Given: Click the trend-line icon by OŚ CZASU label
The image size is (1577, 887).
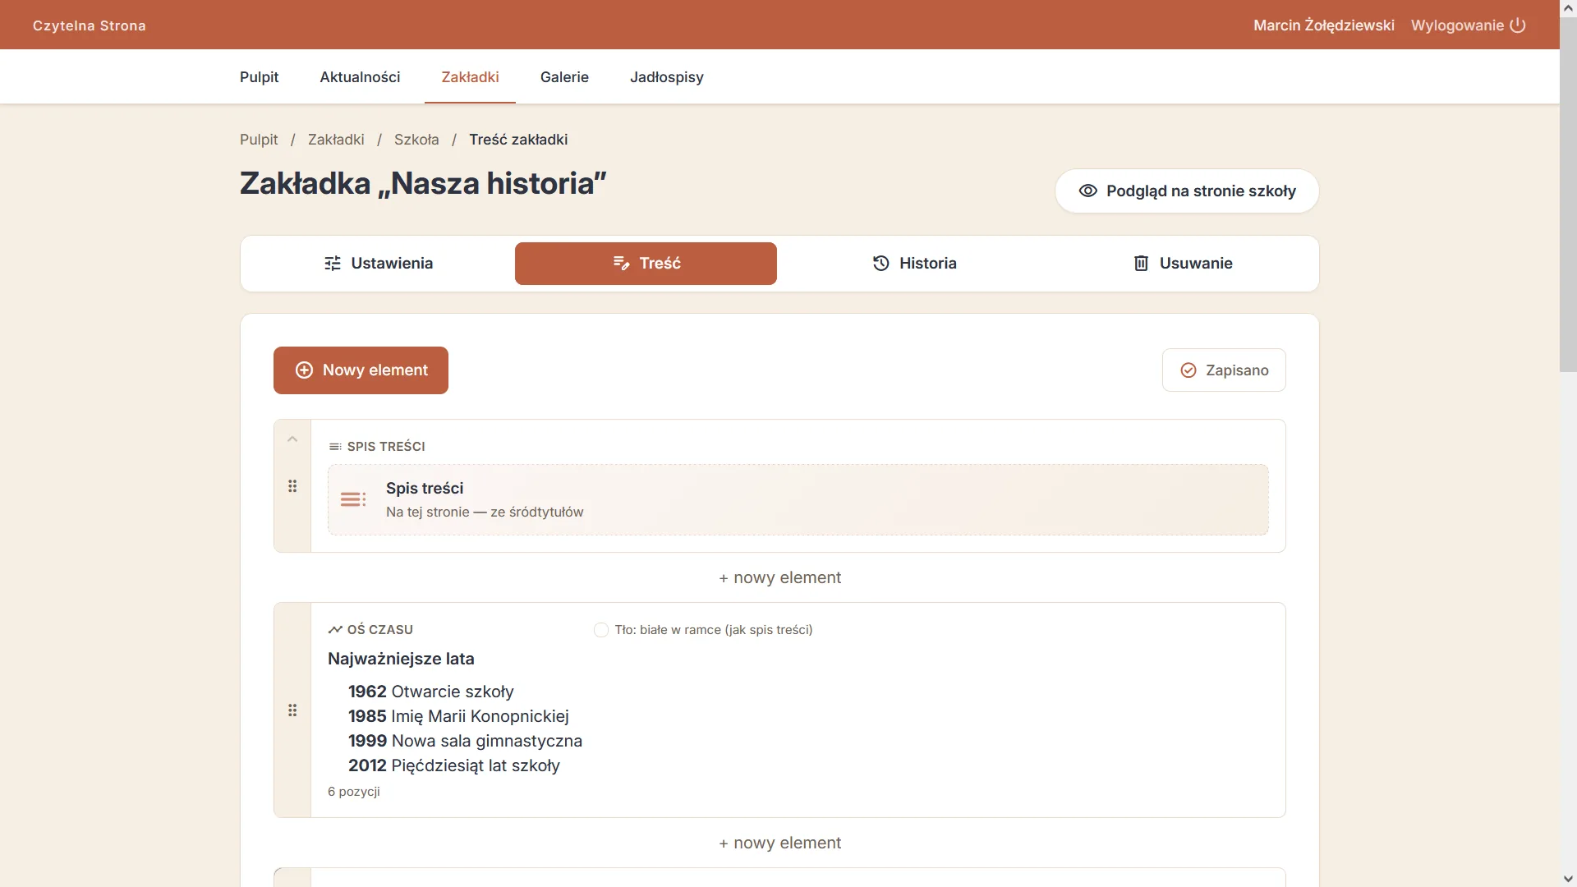Looking at the screenshot, I should click(335, 630).
